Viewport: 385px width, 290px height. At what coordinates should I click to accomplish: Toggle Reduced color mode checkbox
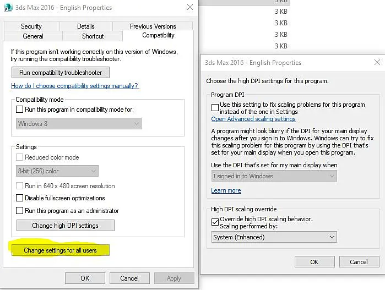[20, 157]
